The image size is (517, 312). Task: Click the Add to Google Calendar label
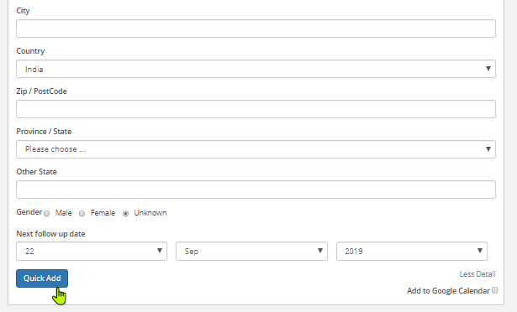pyautogui.click(x=448, y=291)
